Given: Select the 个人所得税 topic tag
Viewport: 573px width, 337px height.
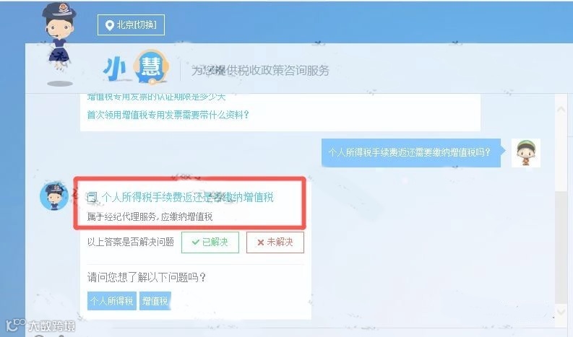Looking at the screenshot, I should [x=112, y=301].
